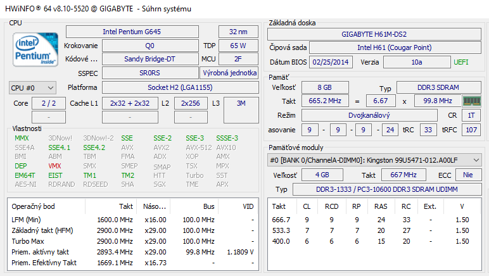Click the AES-NI feature label
This screenshot has height=276, width=489.
click(25, 184)
